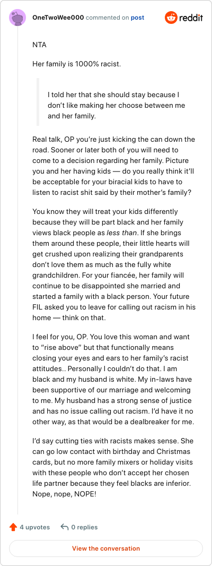Viewport: 212px width, 566px height.
Task: Click the View the conversation button
Action: coord(106,548)
